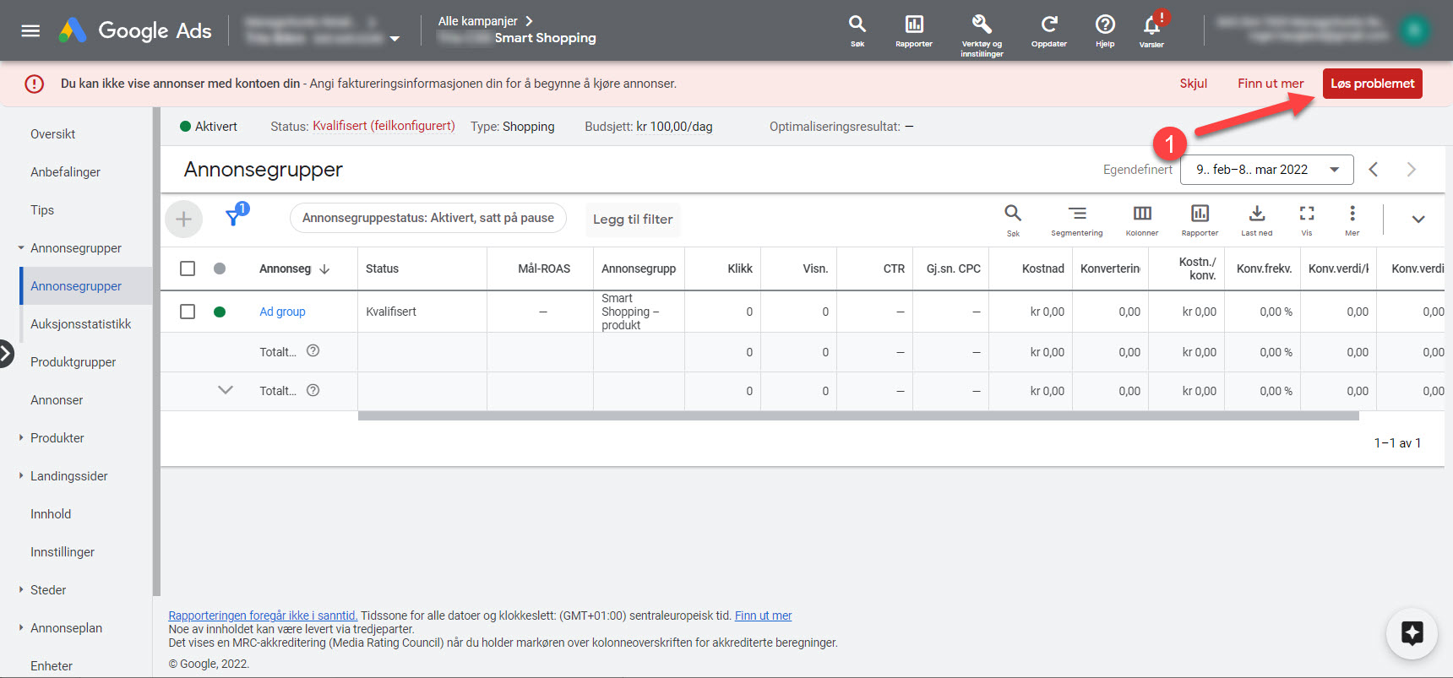
Task: Open the date range dropdown
Action: coord(1266,170)
